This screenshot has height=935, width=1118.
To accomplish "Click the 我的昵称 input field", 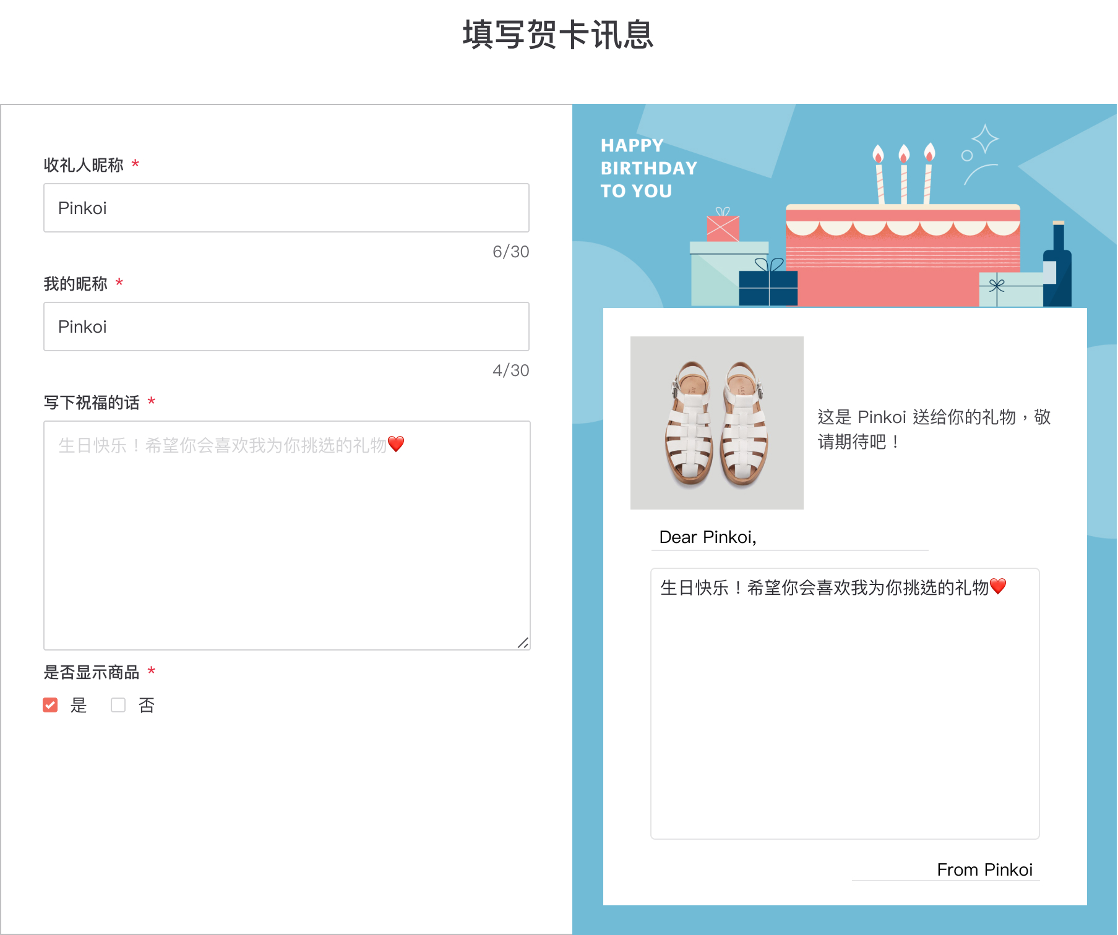I will [286, 327].
